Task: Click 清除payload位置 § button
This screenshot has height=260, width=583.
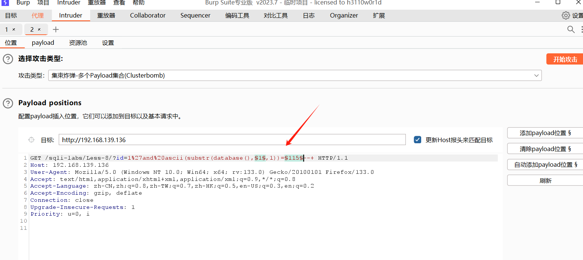Action: tap(545, 149)
